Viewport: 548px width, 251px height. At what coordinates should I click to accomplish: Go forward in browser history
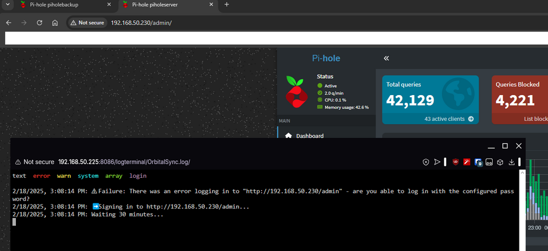24,22
